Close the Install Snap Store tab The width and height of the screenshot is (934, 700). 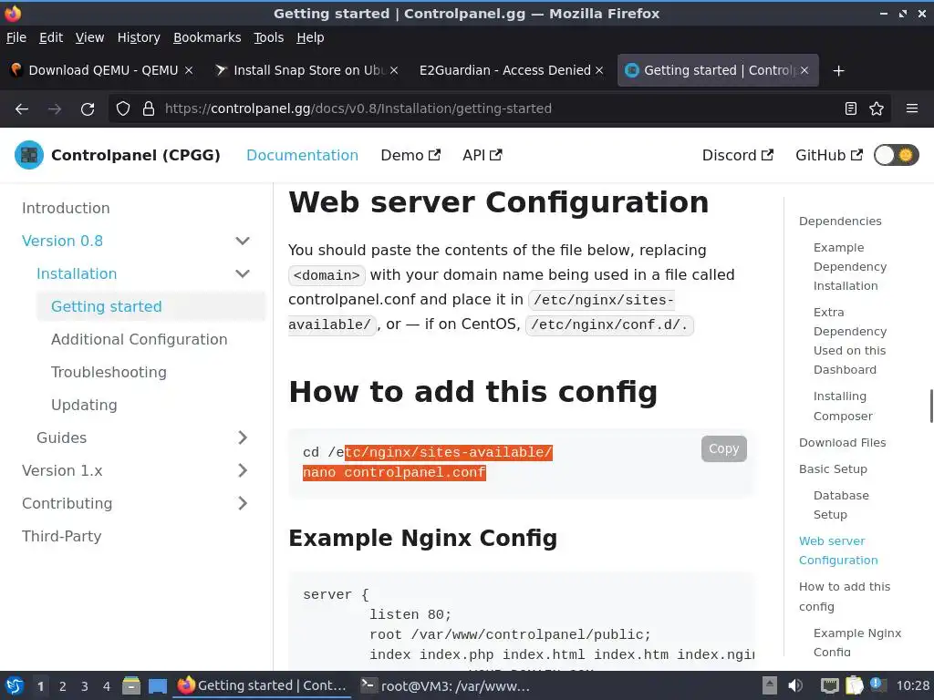click(394, 70)
